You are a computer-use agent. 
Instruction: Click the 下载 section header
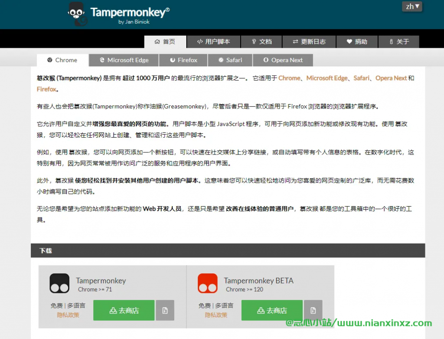tap(228, 250)
